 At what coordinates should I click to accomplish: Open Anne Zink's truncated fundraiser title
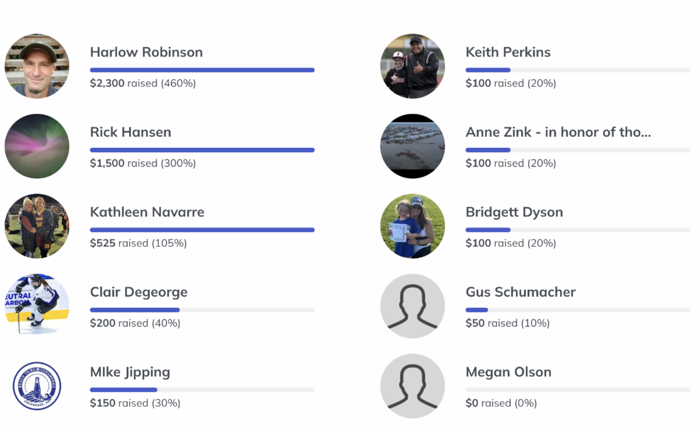click(x=558, y=132)
